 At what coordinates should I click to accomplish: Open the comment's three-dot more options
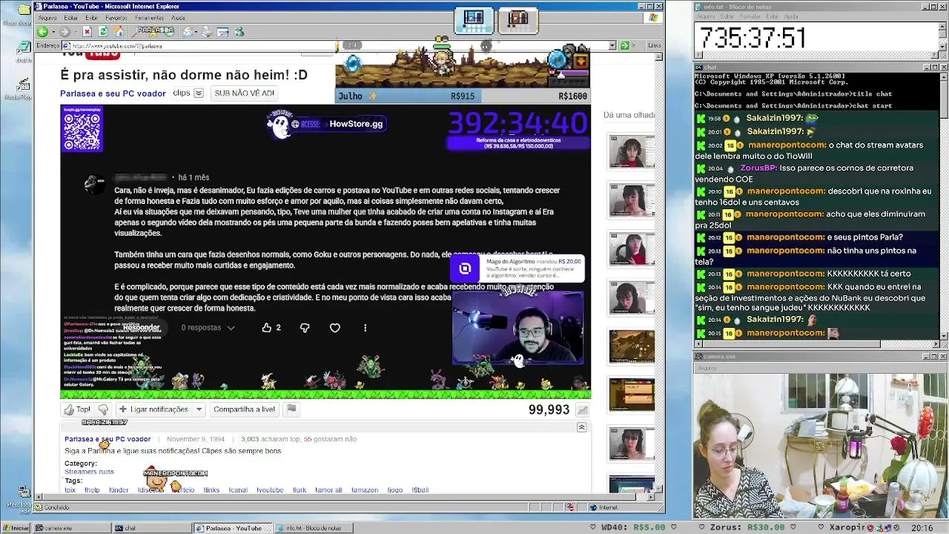pos(365,328)
